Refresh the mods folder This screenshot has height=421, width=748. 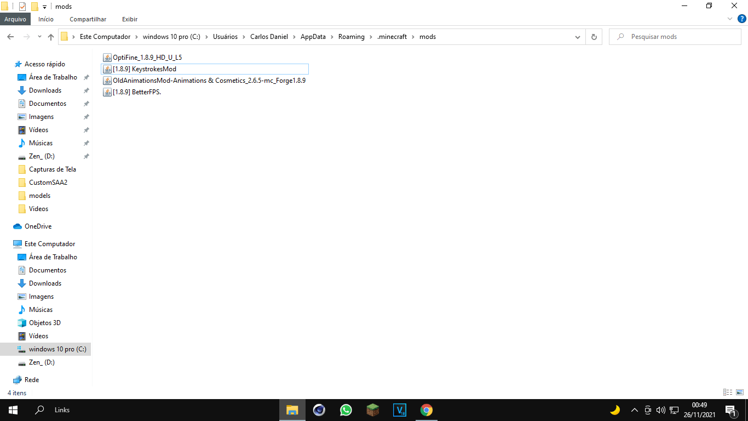click(x=594, y=37)
